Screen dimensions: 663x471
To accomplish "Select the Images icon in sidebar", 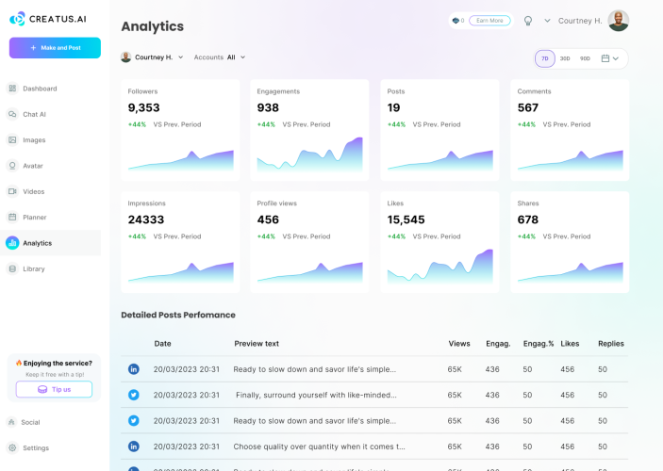I will [12, 139].
